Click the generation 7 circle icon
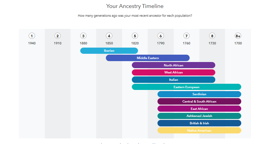266x144 pixels. coord(186,36)
